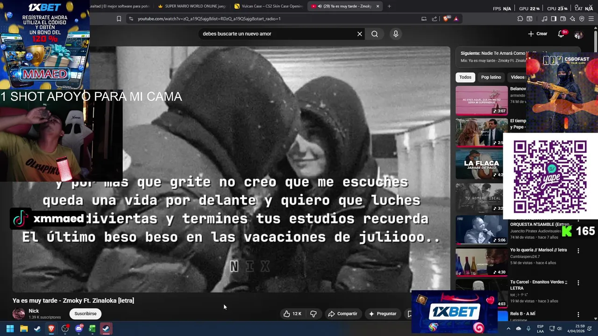This screenshot has width=598, height=336.
Task: Open the 'LA FLACA Jarabe de Palo' thumbnail
Action: click(x=482, y=165)
